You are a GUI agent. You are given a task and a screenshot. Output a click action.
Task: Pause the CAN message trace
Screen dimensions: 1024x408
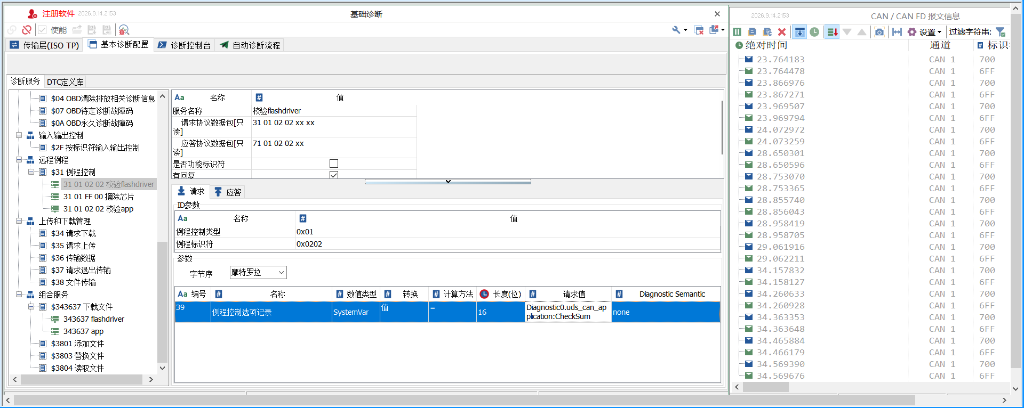[737, 32]
